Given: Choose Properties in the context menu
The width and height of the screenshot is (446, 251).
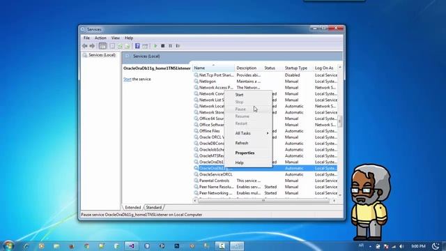Looking at the screenshot, I should pos(248,153).
